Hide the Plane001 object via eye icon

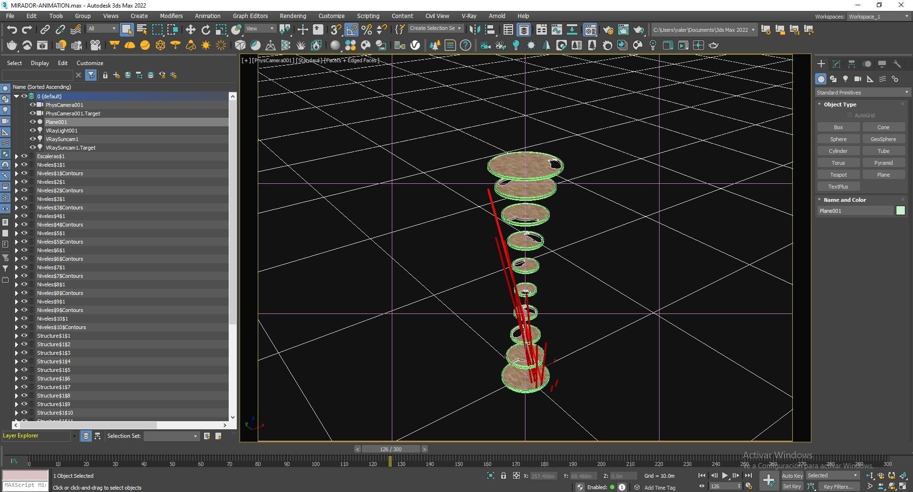tap(33, 122)
